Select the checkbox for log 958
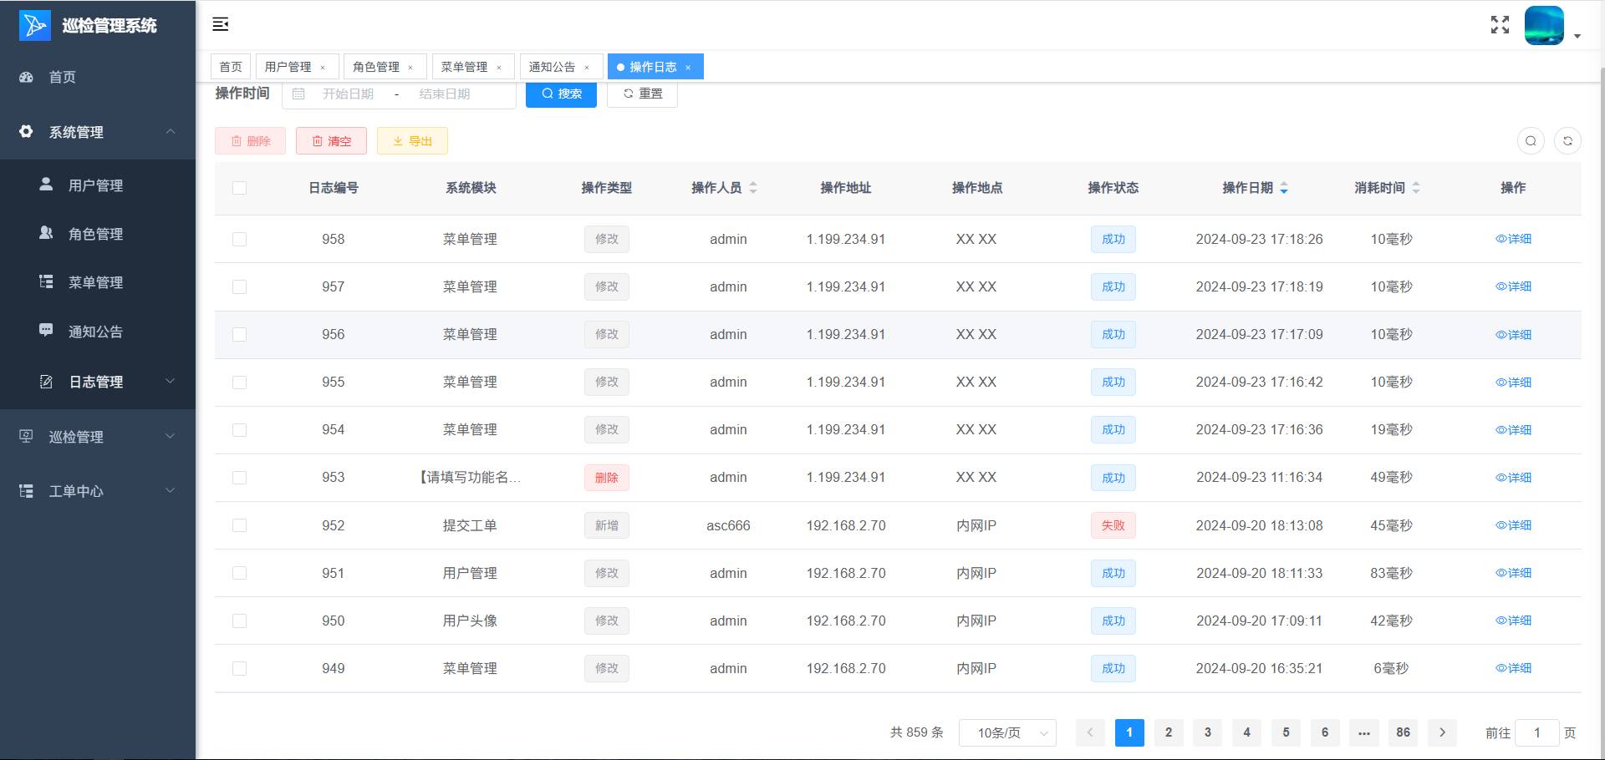The width and height of the screenshot is (1605, 760). tap(240, 240)
